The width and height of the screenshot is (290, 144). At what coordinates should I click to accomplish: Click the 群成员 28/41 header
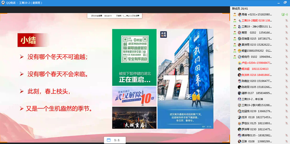pyautogui.click(x=240, y=9)
